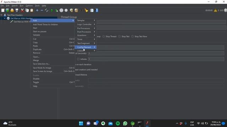227x127 pixels.
Task: Open the Edit menu
Action: point(7,6)
